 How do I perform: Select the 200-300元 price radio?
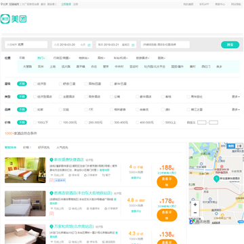coord(86,123)
